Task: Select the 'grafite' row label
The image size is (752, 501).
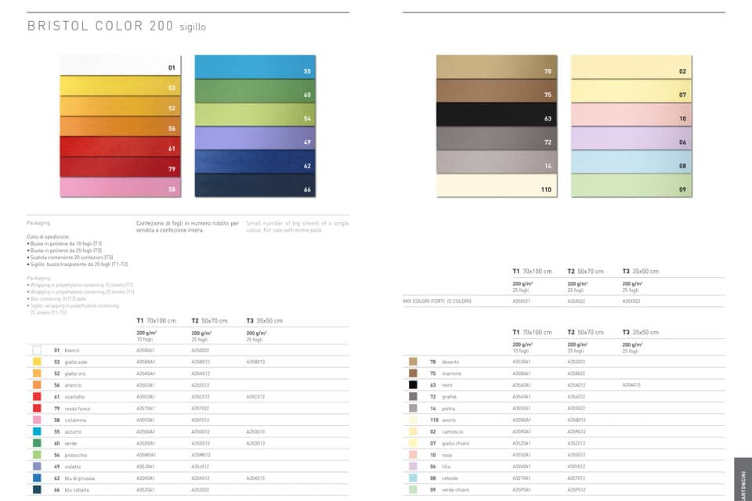Action: tap(449, 397)
